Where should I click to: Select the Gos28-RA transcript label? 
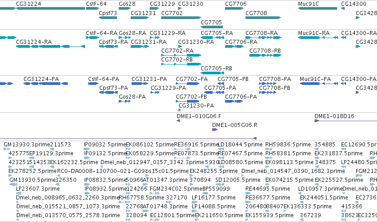(132, 33)
